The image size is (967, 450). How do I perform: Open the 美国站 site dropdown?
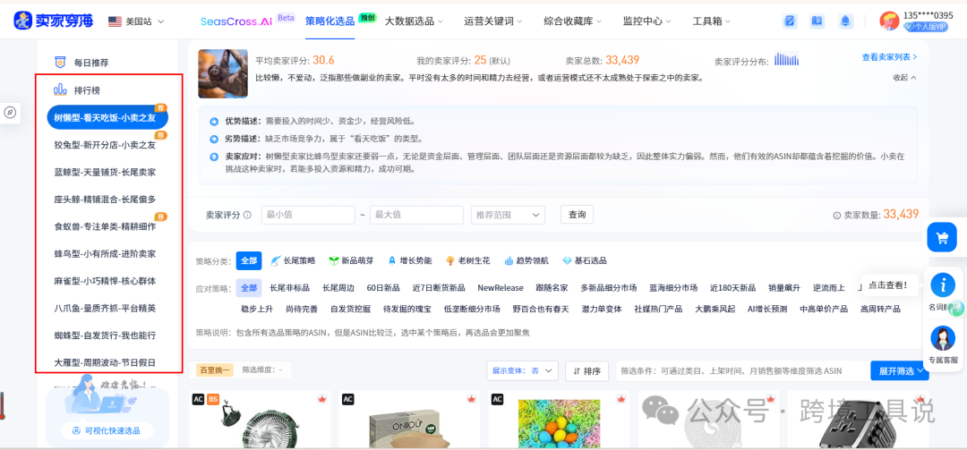click(x=136, y=21)
